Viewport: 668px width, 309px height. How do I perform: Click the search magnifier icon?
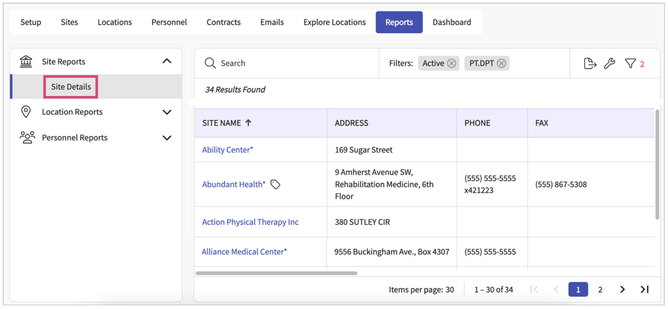pos(210,63)
